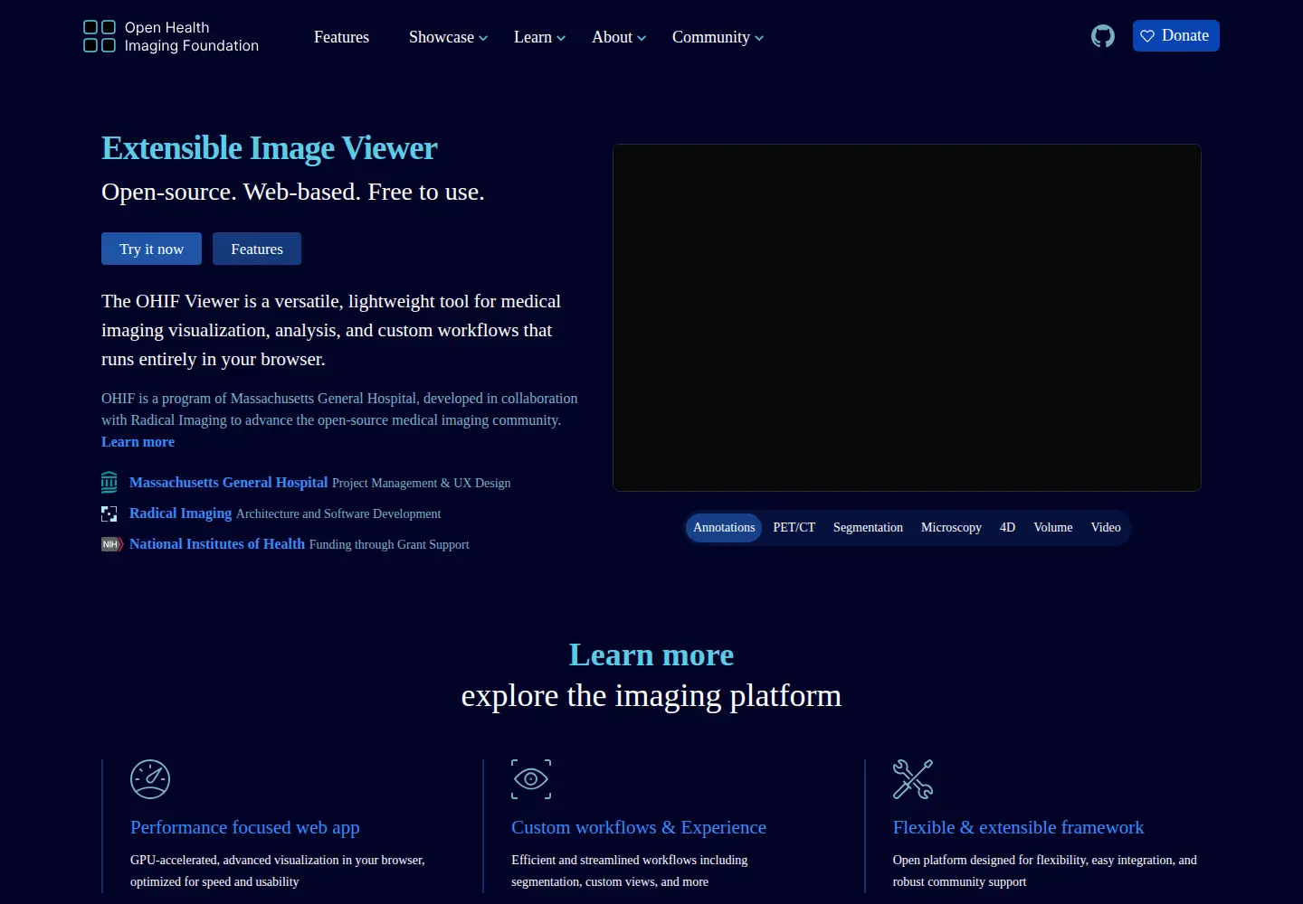Click the Extensible Image Viewer headline
Screen dimensions: 1303x904
coord(270,148)
